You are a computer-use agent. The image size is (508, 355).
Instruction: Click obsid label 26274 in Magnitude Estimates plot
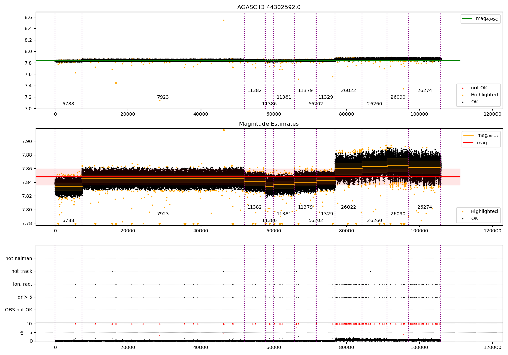(425, 207)
